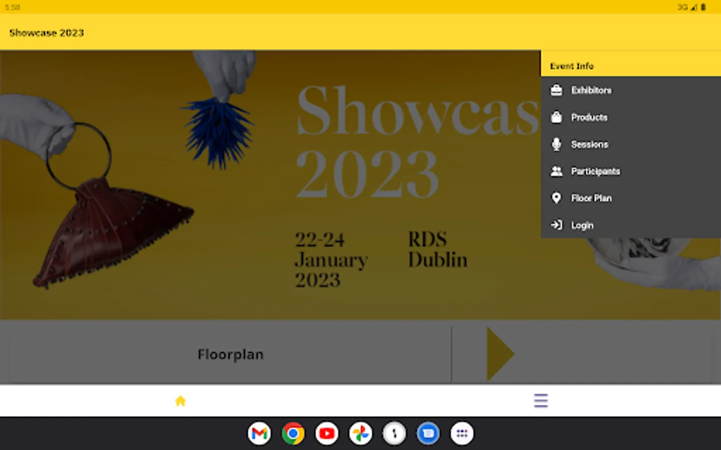Select the Sessions microphone icon

coord(556,144)
